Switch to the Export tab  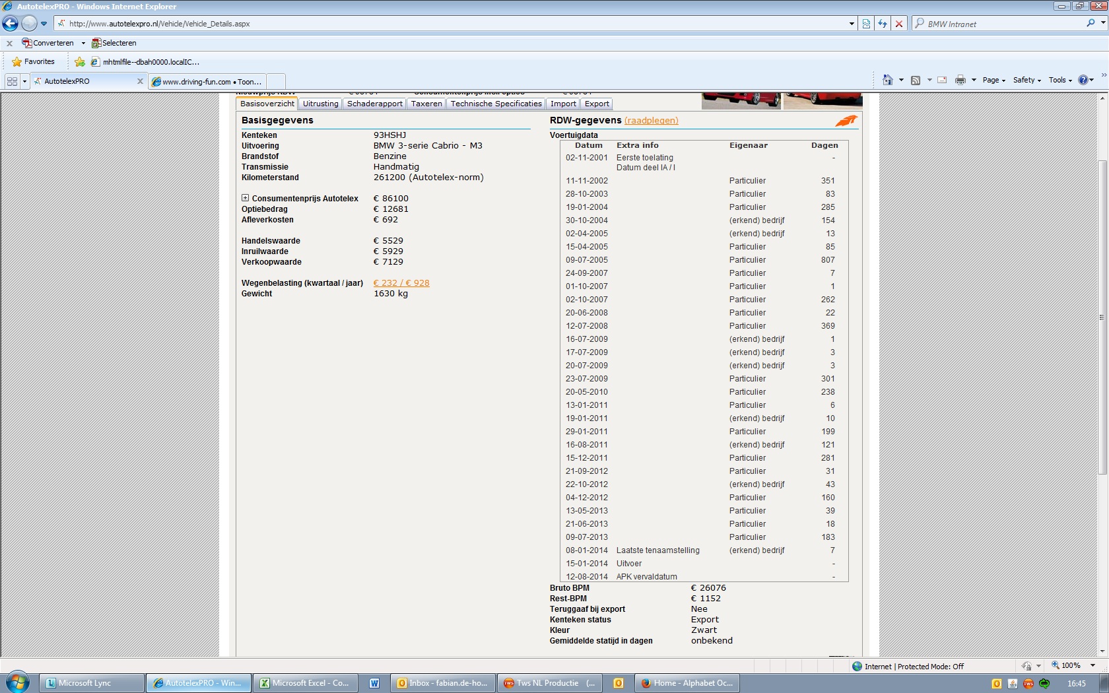(597, 104)
